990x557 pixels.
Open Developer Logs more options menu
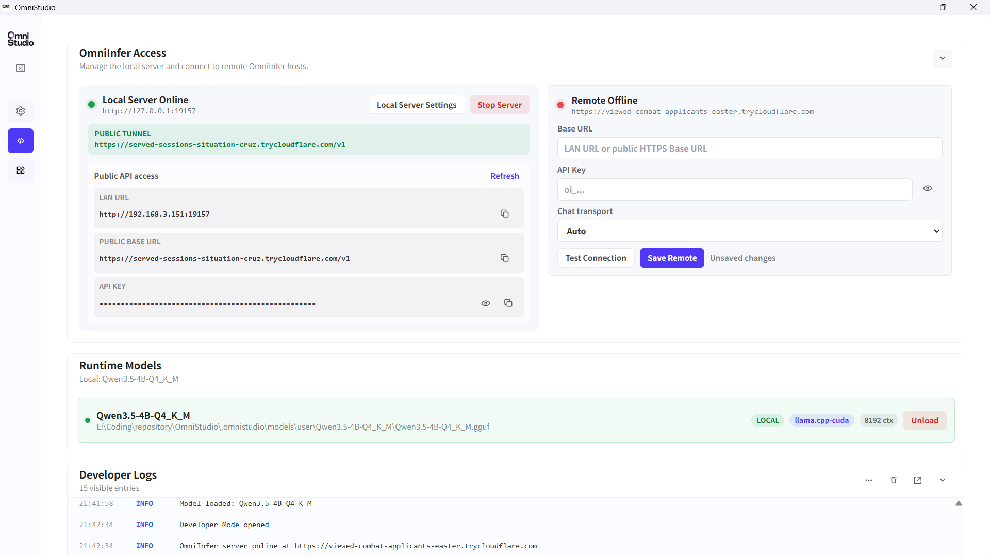[869, 480]
